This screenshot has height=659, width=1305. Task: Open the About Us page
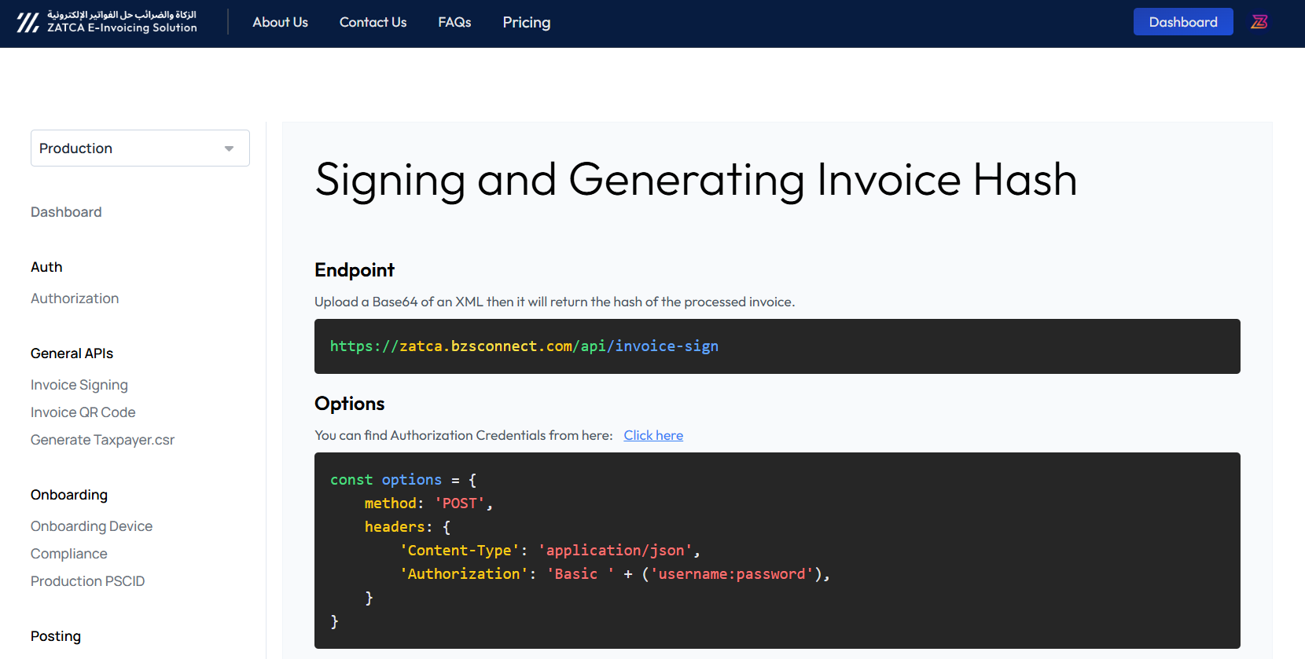coord(280,22)
